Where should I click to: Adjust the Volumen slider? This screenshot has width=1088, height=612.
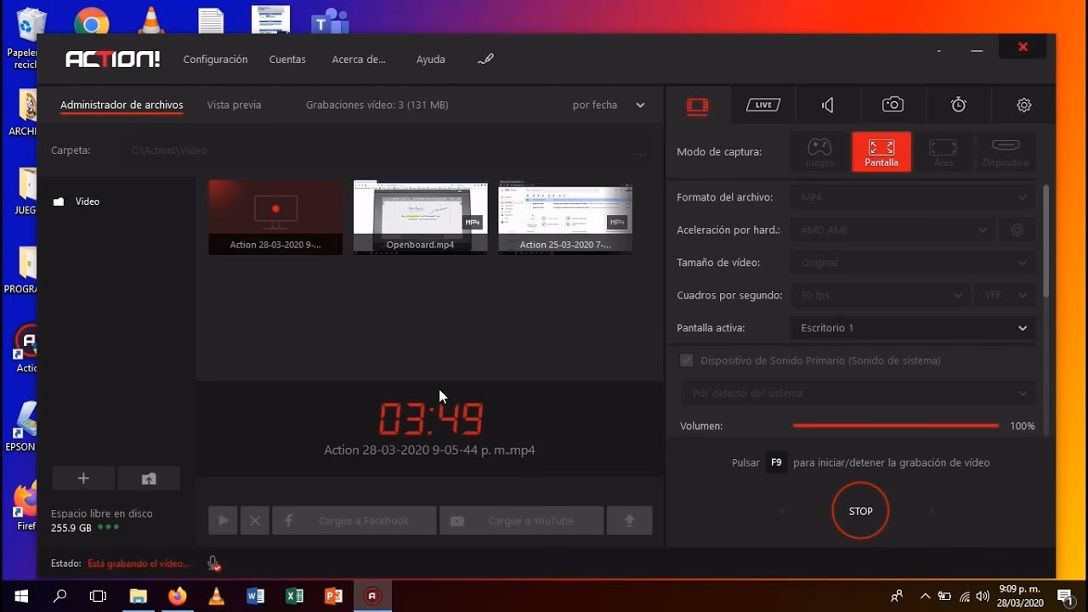click(x=895, y=426)
